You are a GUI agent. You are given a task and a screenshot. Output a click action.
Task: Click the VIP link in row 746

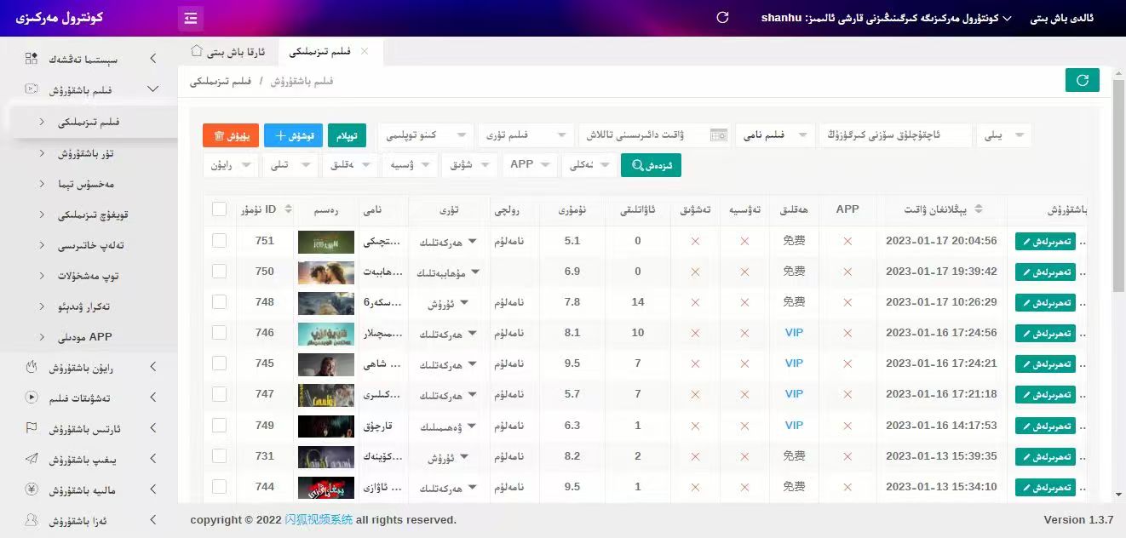tap(794, 333)
